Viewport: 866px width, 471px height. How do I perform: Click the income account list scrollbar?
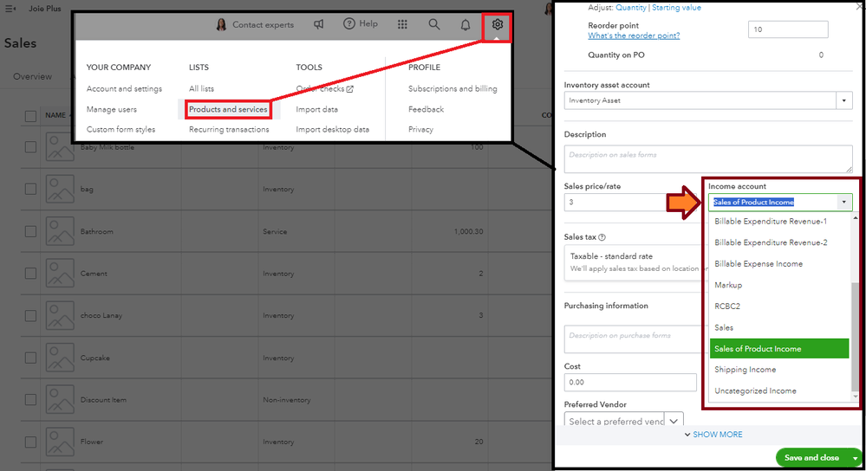click(x=855, y=337)
